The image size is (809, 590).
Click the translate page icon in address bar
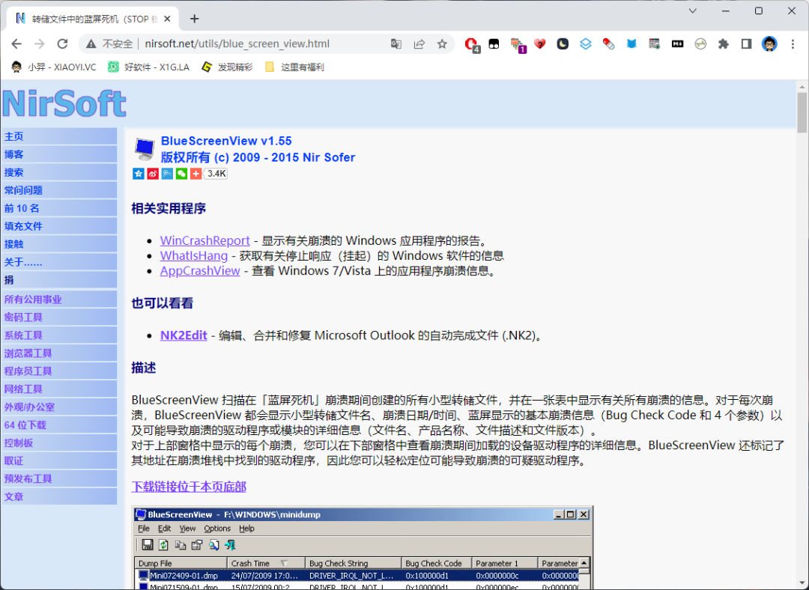click(x=396, y=44)
